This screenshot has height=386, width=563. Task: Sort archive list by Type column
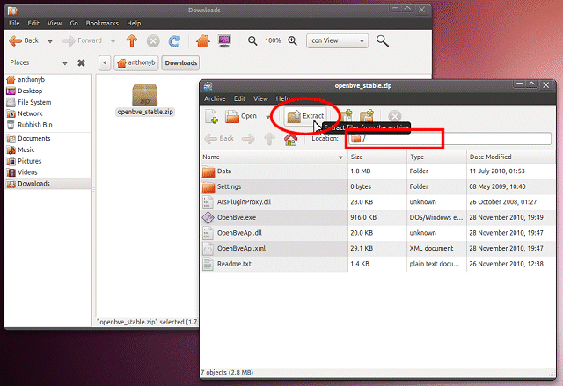coord(436,157)
